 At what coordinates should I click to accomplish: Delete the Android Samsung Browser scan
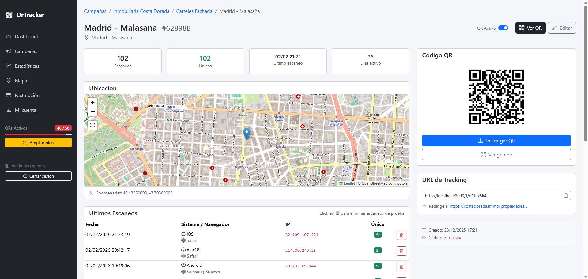pos(401,267)
